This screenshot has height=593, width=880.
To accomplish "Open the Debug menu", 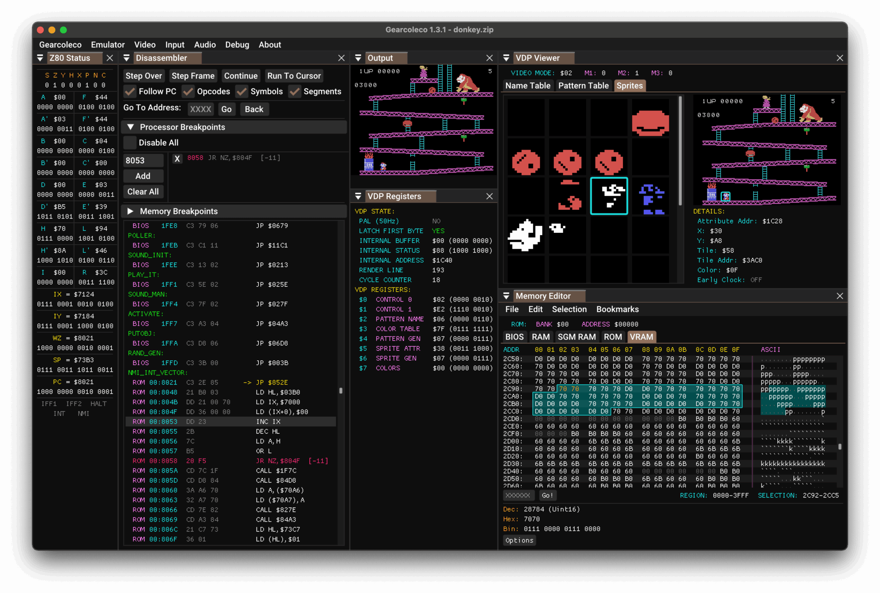I will click(237, 44).
